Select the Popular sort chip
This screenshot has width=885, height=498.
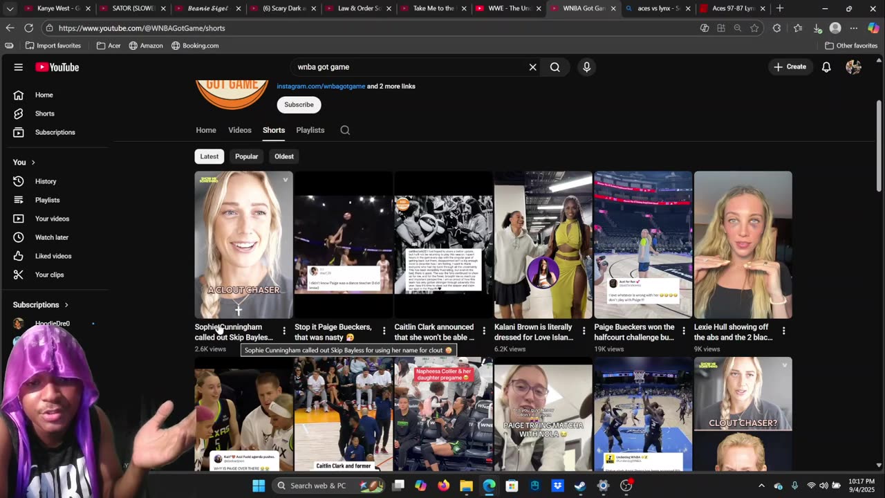[246, 156]
